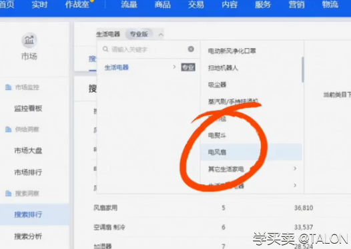The image size is (351, 249).
Task: Click the 供给洞察 section icon
Action: [8, 130]
